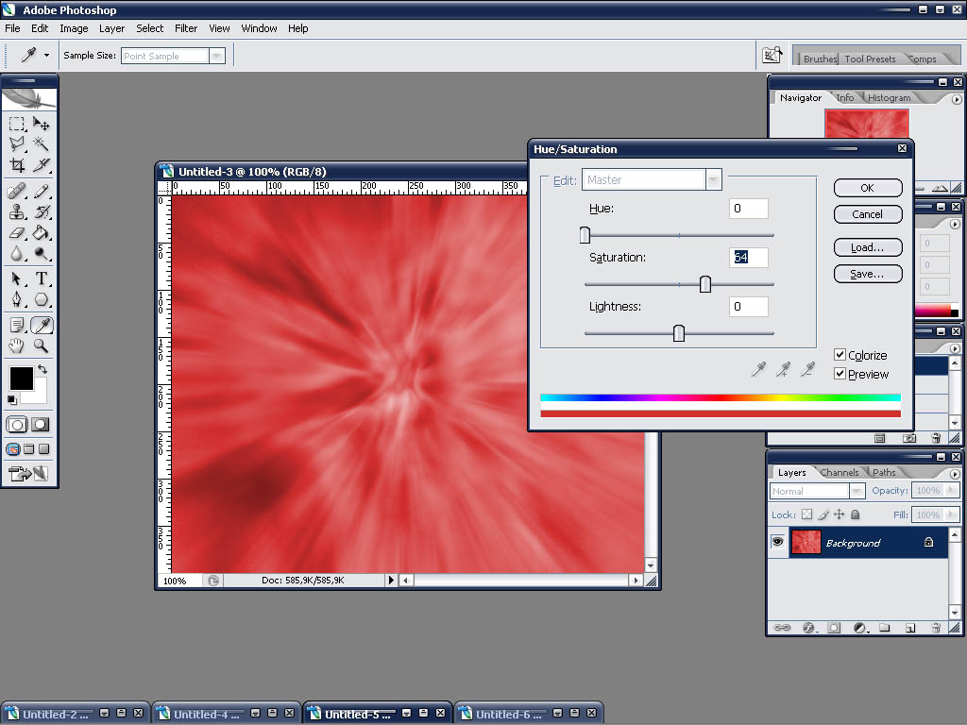The width and height of the screenshot is (967, 725).
Task: Pick the Clone Stamp tool
Action: [17, 211]
